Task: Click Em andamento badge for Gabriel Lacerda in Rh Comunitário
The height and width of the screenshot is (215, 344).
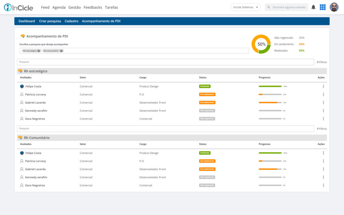Action: 207,169
